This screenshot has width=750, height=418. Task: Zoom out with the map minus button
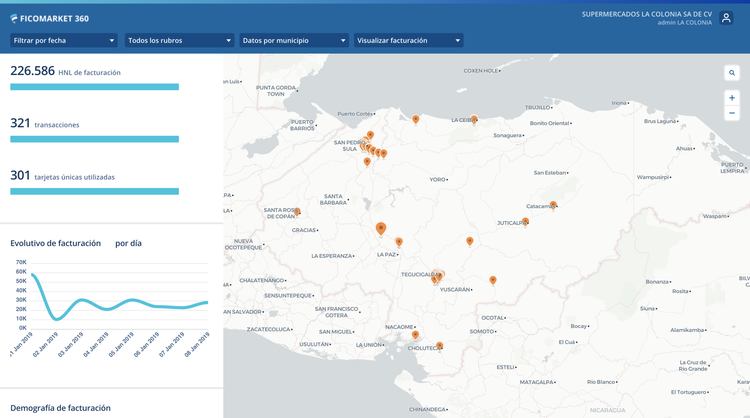[732, 113]
